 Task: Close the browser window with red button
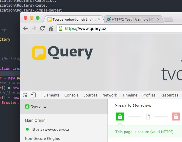[x=26, y=18]
